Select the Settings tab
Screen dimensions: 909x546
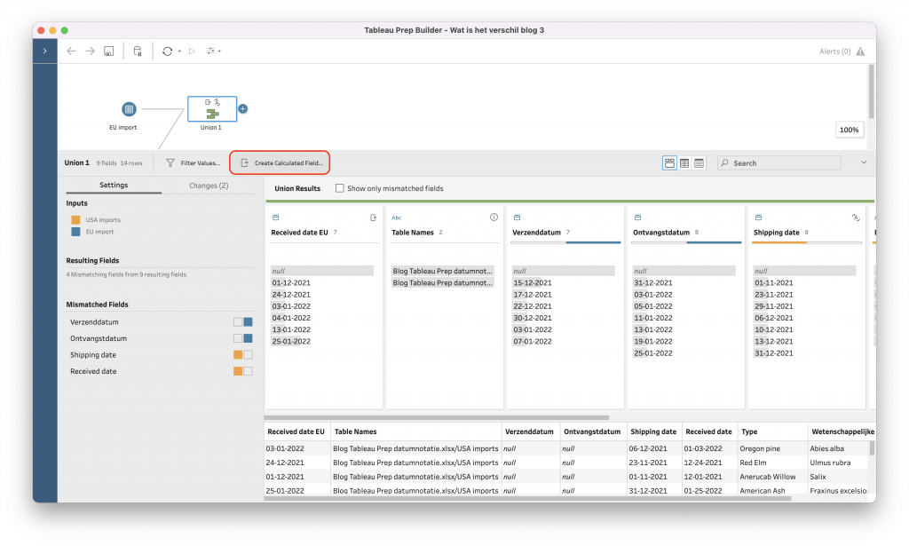tap(114, 186)
